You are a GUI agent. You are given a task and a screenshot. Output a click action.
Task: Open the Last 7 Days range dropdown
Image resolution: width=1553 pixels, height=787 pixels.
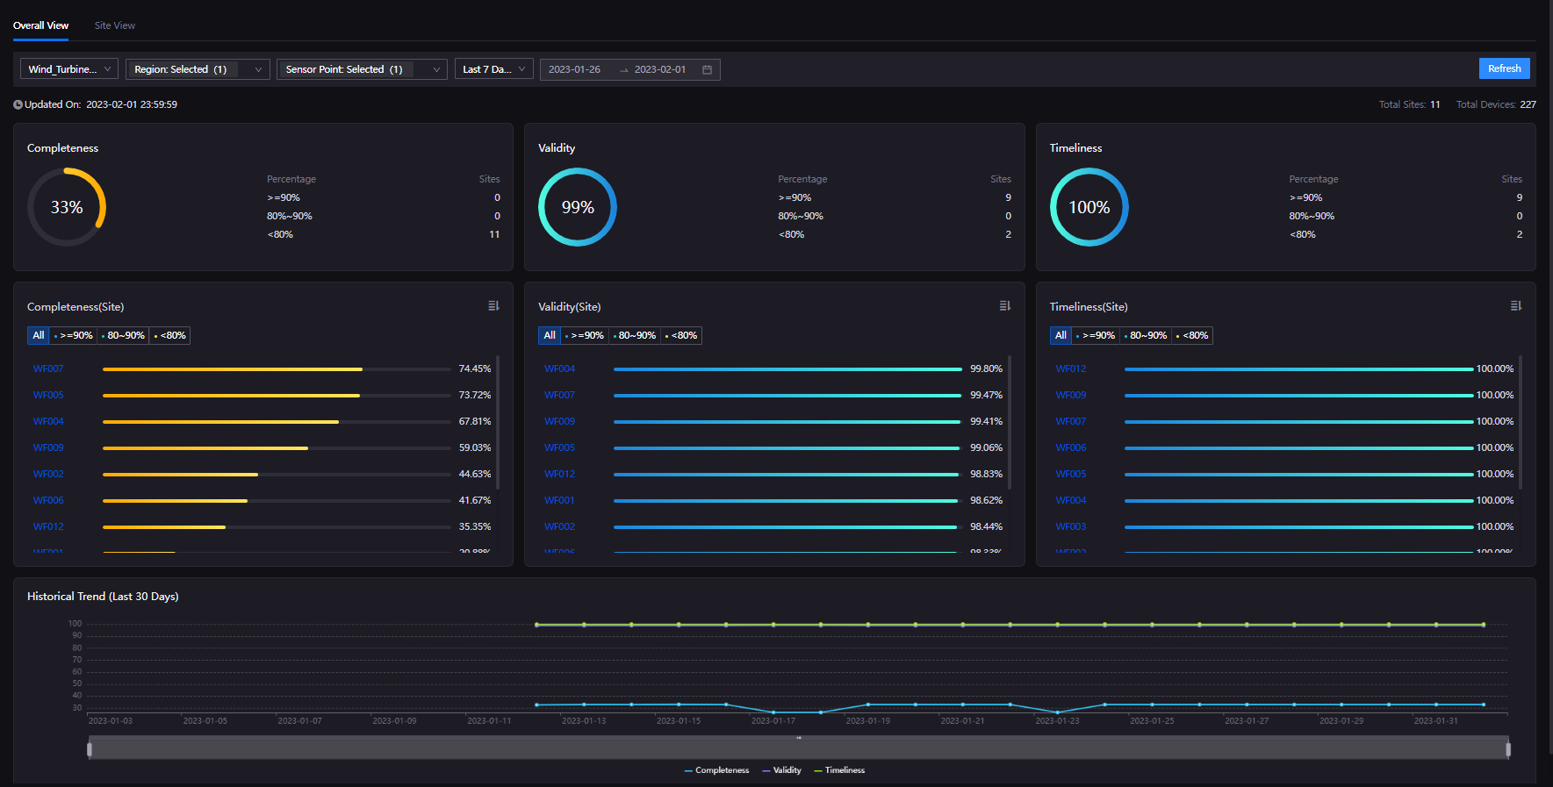pos(493,69)
